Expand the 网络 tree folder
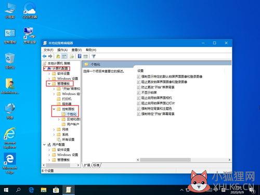The image size is (260, 195). point(54,129)
